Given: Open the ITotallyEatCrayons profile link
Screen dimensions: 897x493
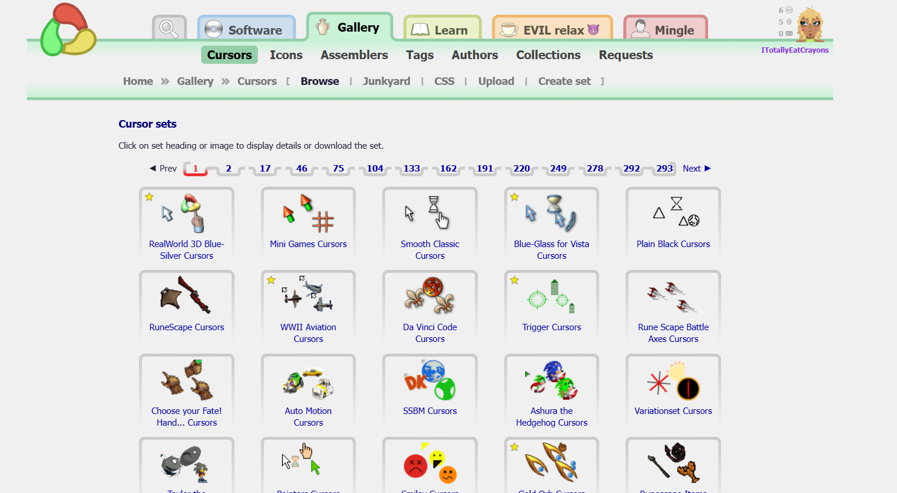Looking at the screenshot, I should (795, 50).
